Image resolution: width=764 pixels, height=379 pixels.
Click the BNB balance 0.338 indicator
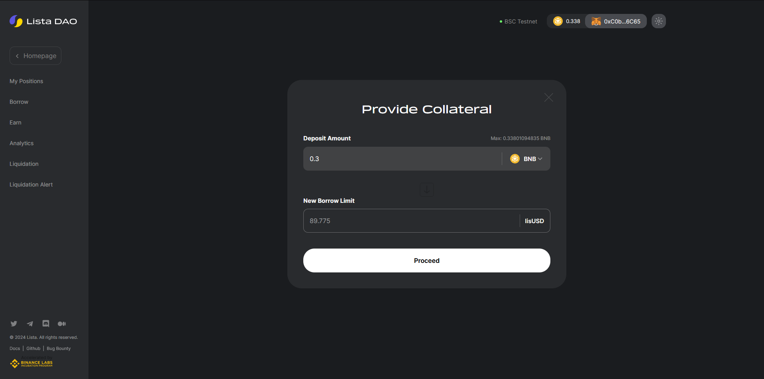tap(566, 21)
